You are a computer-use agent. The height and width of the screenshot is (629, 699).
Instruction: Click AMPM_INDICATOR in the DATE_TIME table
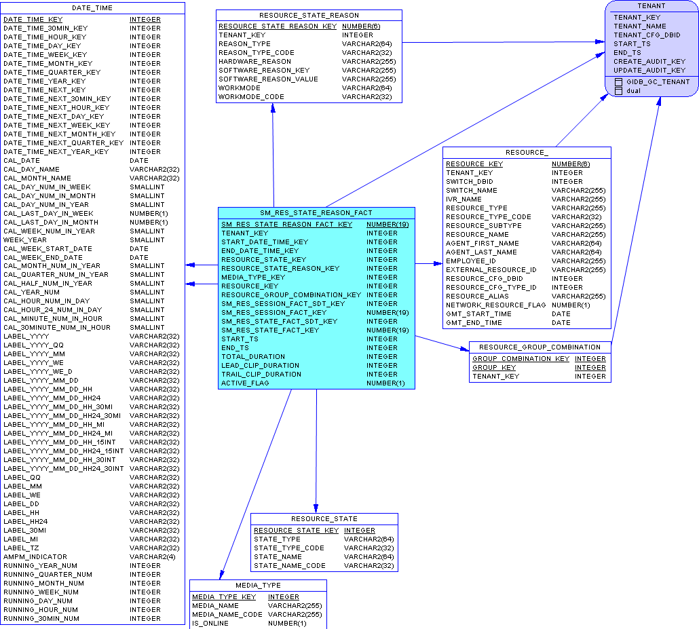point(35,557)
